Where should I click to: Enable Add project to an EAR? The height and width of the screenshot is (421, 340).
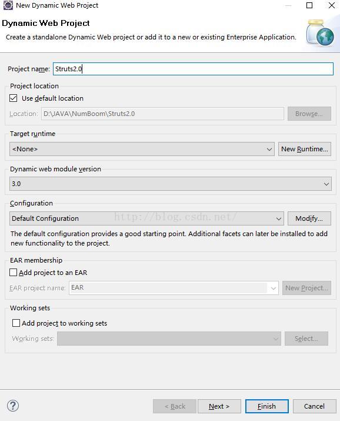pos(13,273)
